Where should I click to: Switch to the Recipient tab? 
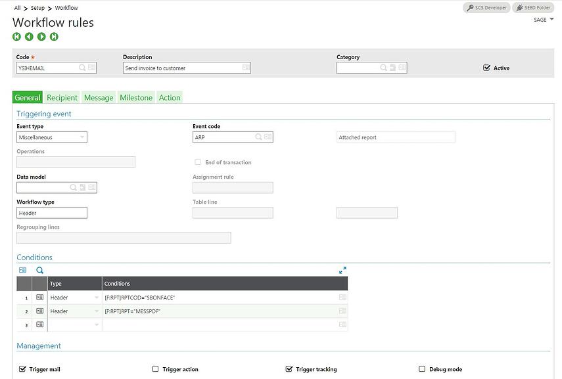point(62,97)
